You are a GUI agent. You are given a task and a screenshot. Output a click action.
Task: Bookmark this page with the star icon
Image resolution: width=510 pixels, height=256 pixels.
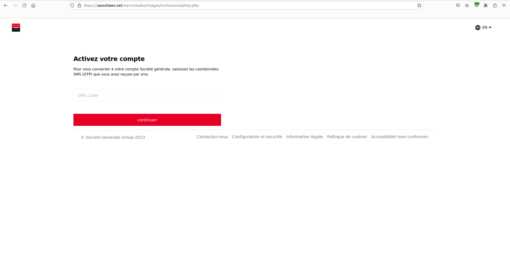coord(419,5)
